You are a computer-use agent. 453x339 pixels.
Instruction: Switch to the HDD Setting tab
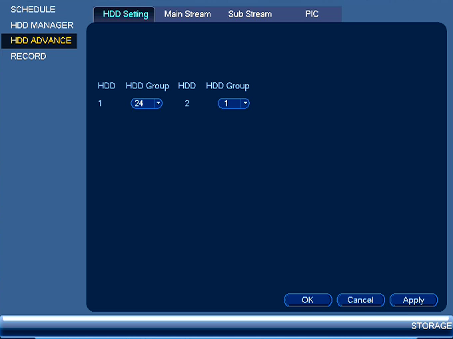[x=125, y=14]
